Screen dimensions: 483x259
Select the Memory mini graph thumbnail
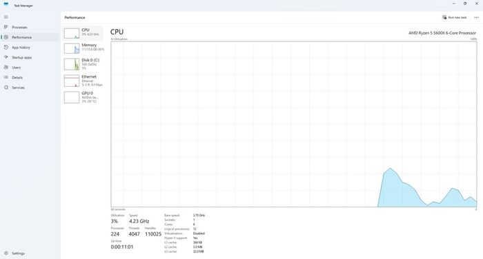click(x=72, y=48)
